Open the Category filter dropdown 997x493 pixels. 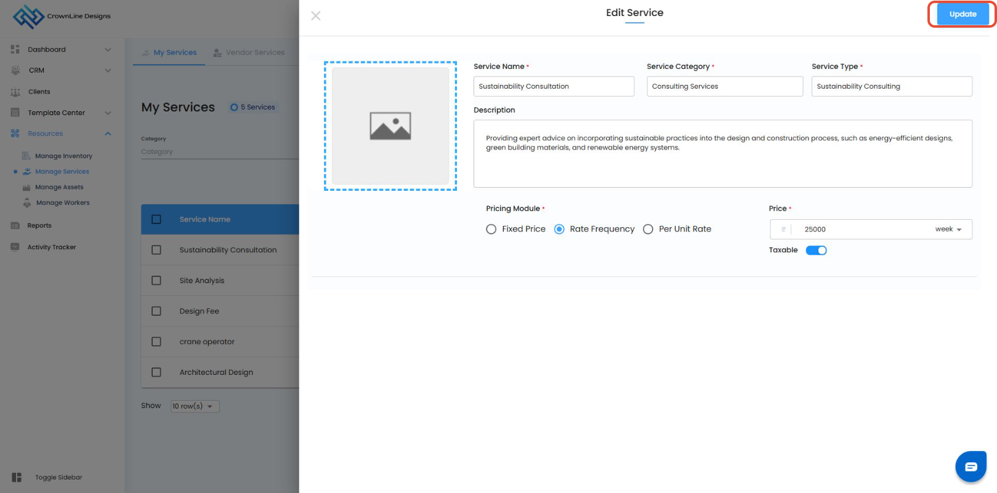(x=220, y=152)
